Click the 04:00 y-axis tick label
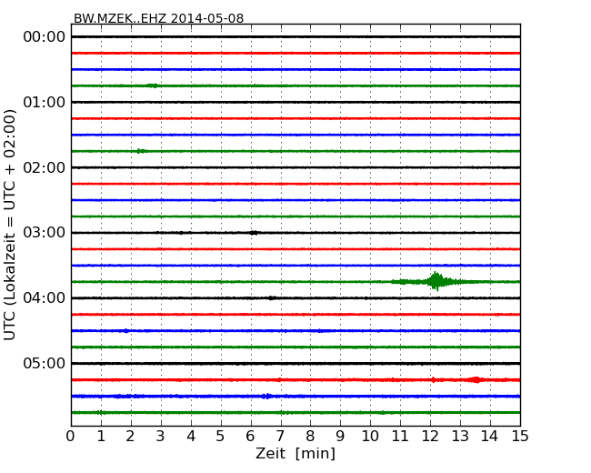 (44, 298)
